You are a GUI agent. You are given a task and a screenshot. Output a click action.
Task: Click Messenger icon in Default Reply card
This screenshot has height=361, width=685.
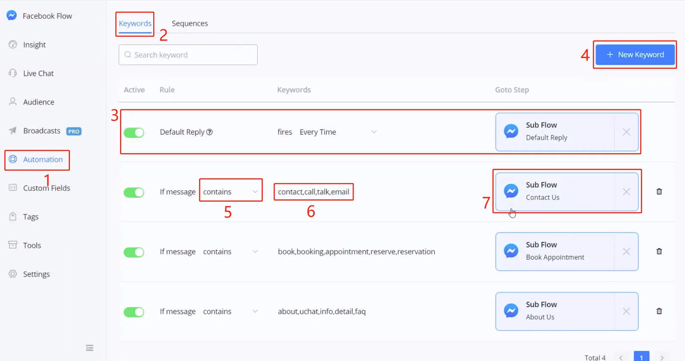point(511,131)
